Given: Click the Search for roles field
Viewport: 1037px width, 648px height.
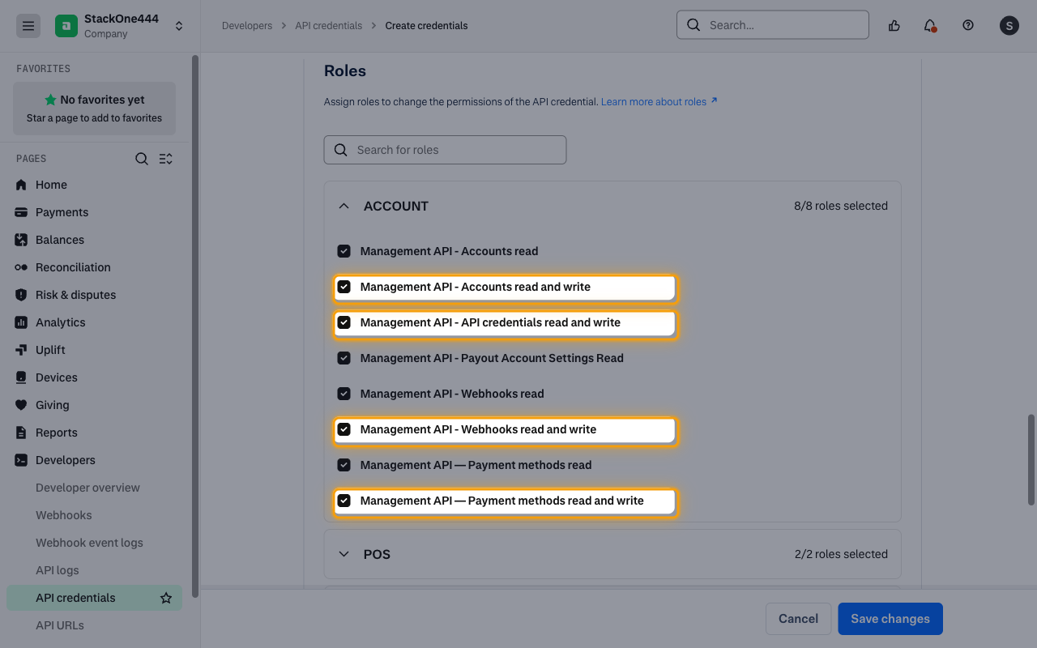Looking at the screenshot, I should click(445, 150).
